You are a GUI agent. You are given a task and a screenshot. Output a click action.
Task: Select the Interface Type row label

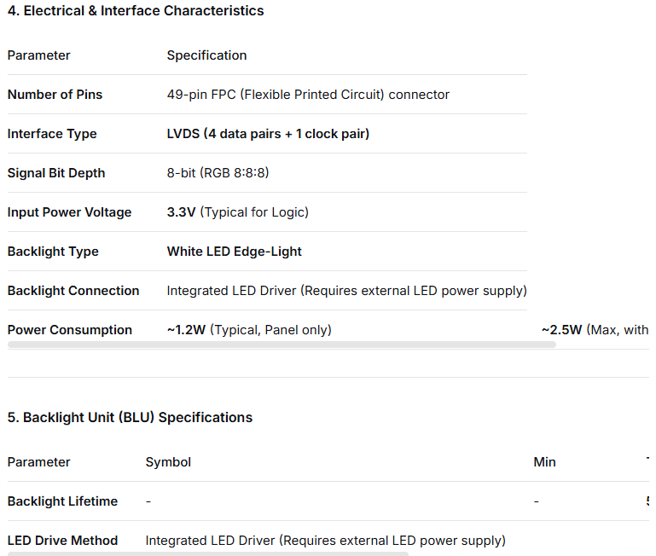[52, 134]
